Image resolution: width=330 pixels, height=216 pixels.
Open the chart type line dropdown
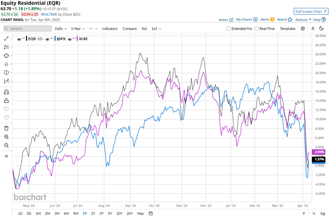93,29
